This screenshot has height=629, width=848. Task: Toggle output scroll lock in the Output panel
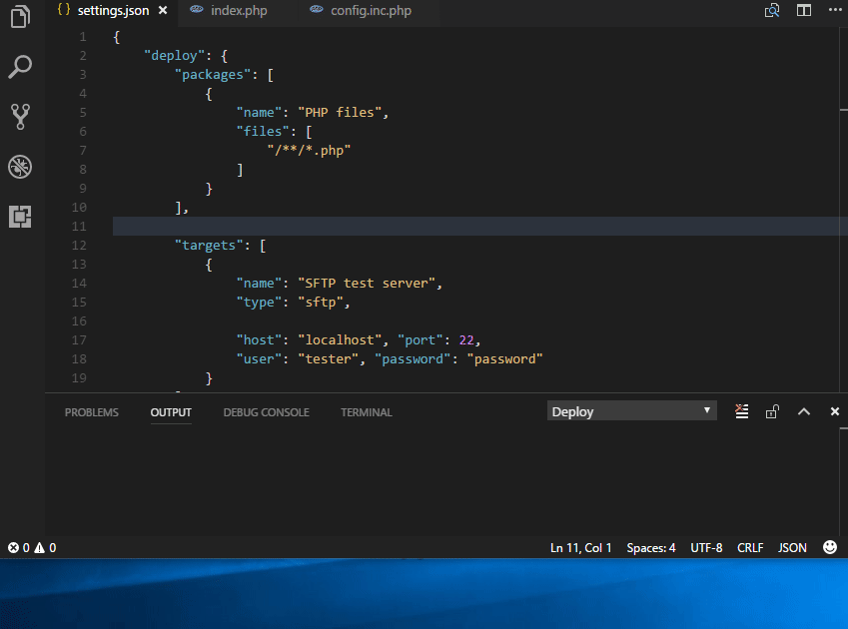pos(772,411)
